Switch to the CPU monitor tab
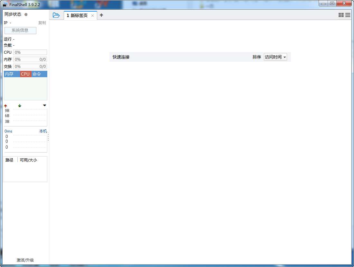Image resolution: width=354 pixels, height=267 pixels. click(x=25, y=74)
